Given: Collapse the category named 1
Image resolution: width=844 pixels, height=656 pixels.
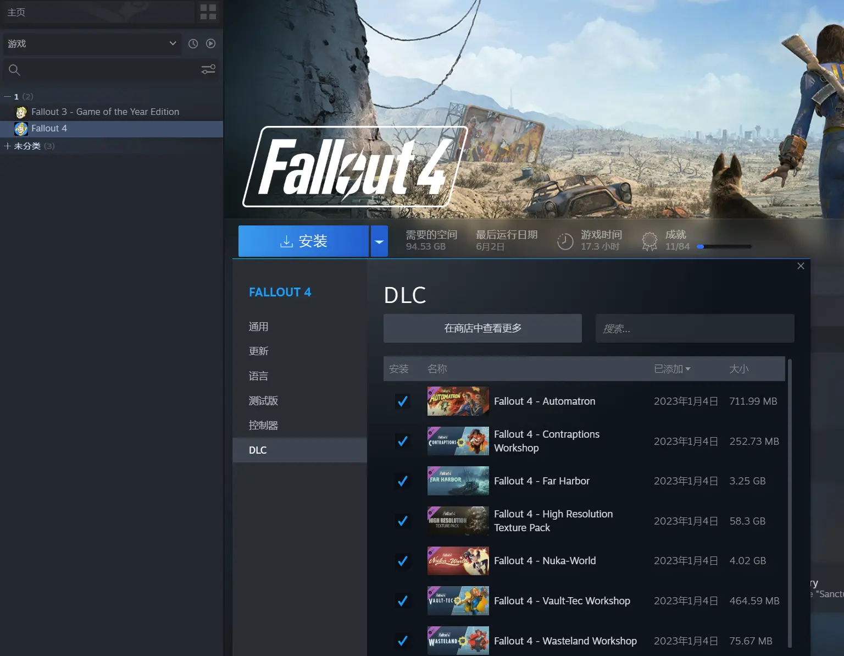Looking at the screenshot, I should click(x=7, y=96).
